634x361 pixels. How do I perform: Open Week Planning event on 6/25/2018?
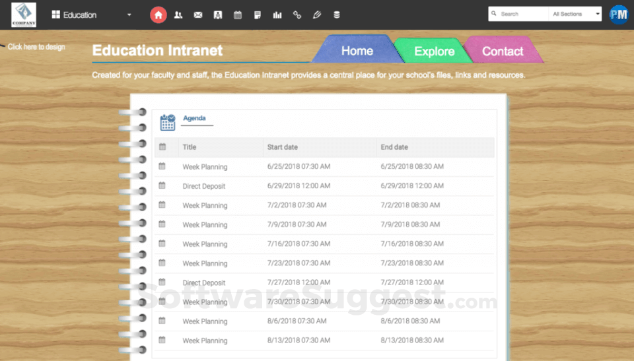click(x=205, y=166)
